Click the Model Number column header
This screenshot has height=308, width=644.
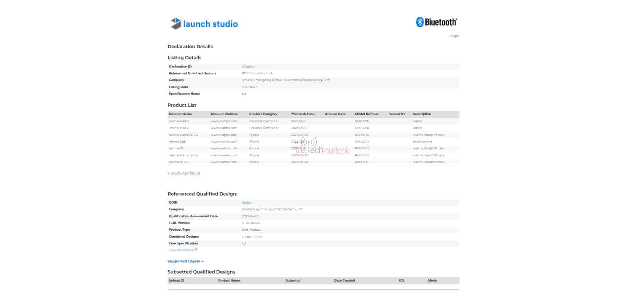367,114
